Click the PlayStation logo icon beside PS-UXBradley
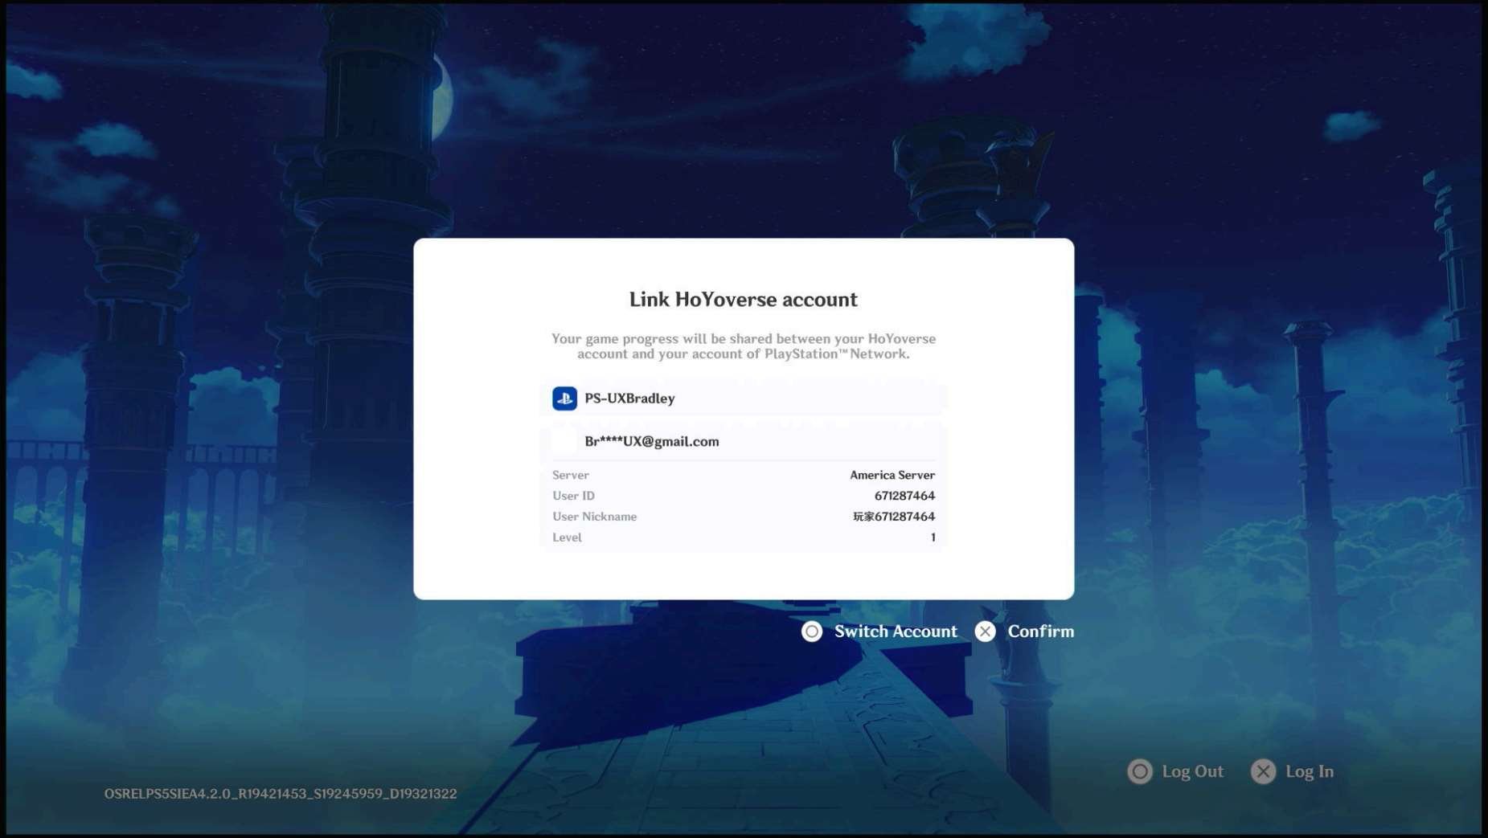This screenshot has height=838, width=1488. [x=564, y=399]
